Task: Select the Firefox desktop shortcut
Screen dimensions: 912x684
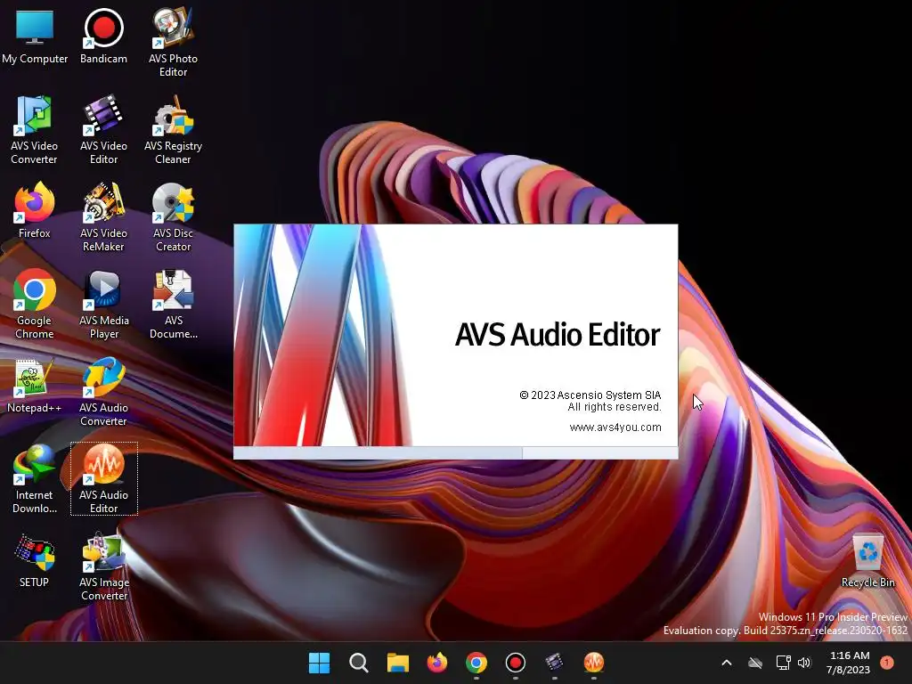Action: tap(35, 210)
